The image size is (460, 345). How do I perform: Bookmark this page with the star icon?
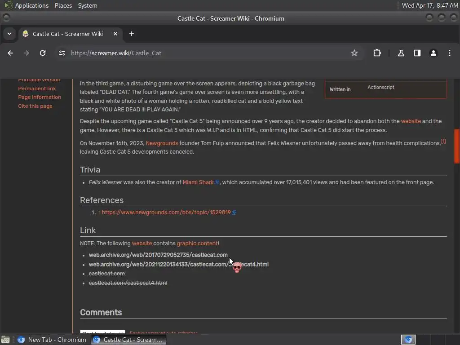click(354, 53)
